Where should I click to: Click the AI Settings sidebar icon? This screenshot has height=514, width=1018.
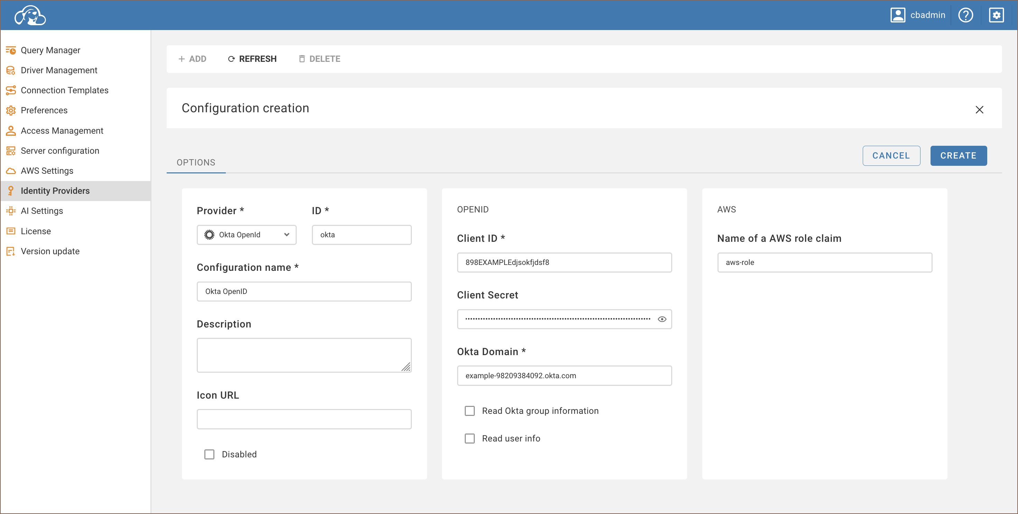(x=11, y=211)
